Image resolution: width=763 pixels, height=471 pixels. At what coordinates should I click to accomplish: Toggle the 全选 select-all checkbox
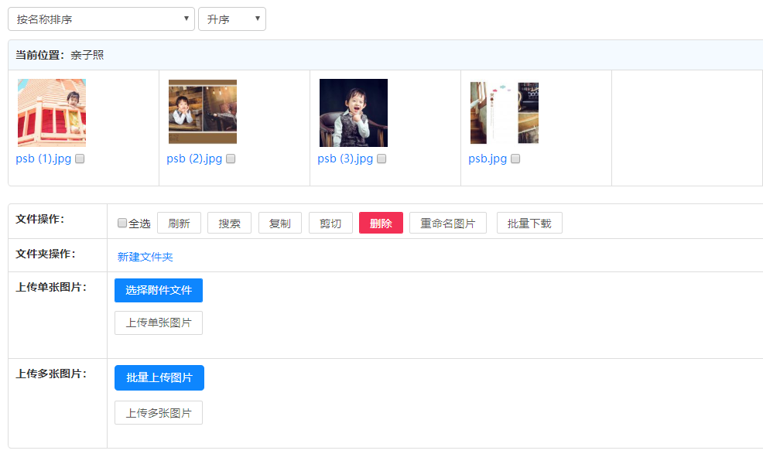coord(122,224)
